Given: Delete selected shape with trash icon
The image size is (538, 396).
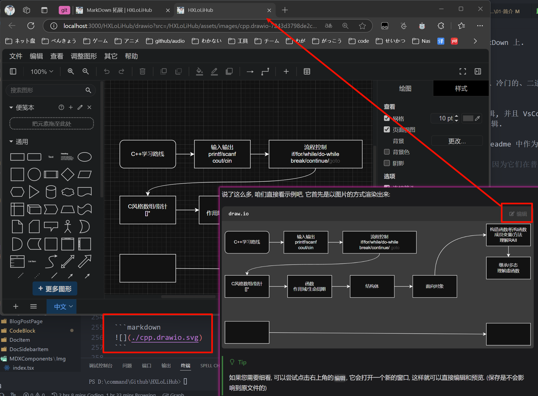Looking at the screenshot, I should tap(142, 72).
